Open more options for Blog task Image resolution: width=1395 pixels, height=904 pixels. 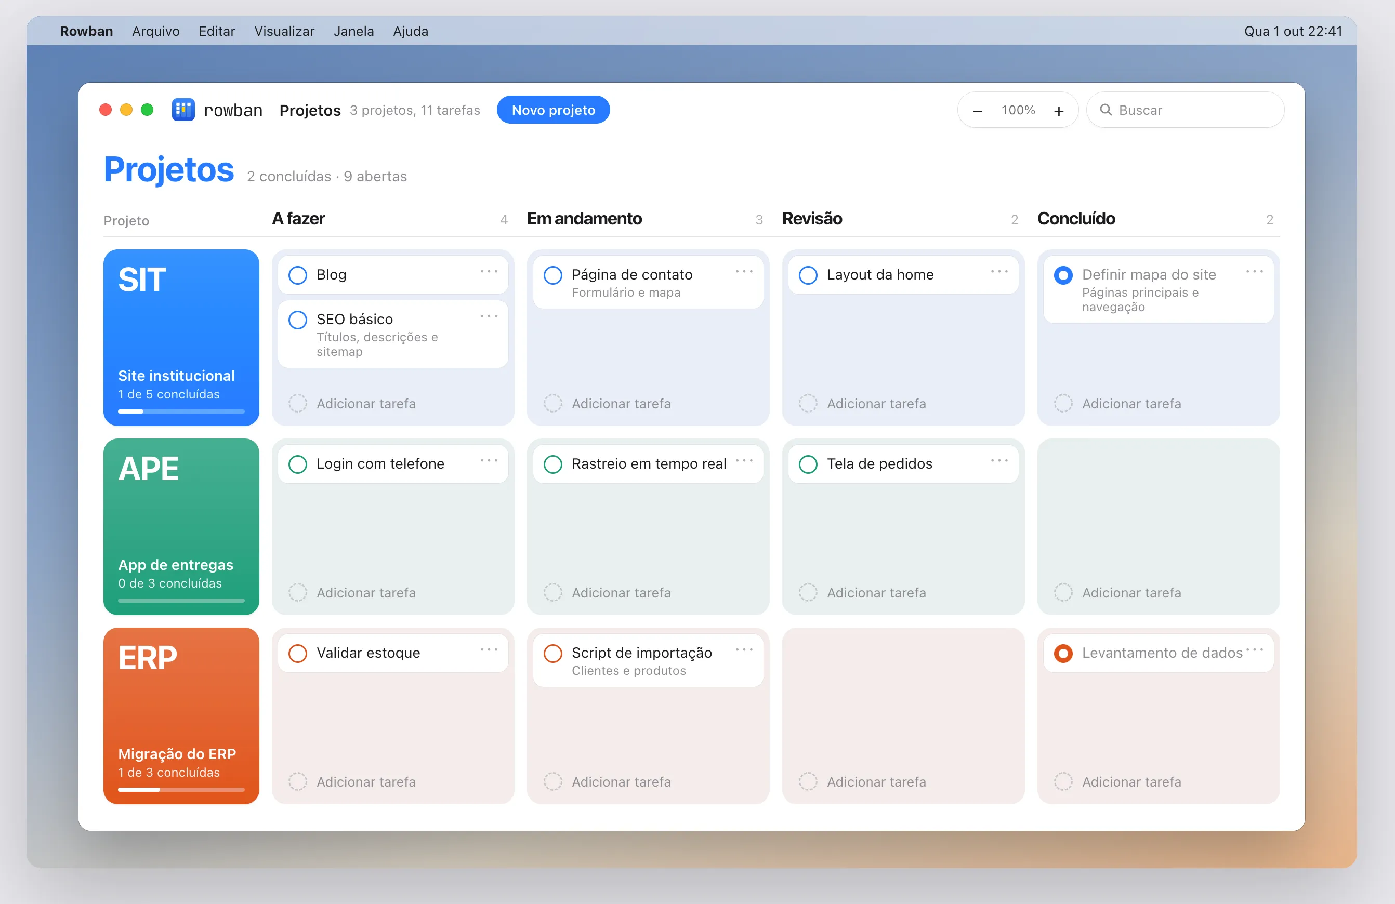(x=489, y=271)
